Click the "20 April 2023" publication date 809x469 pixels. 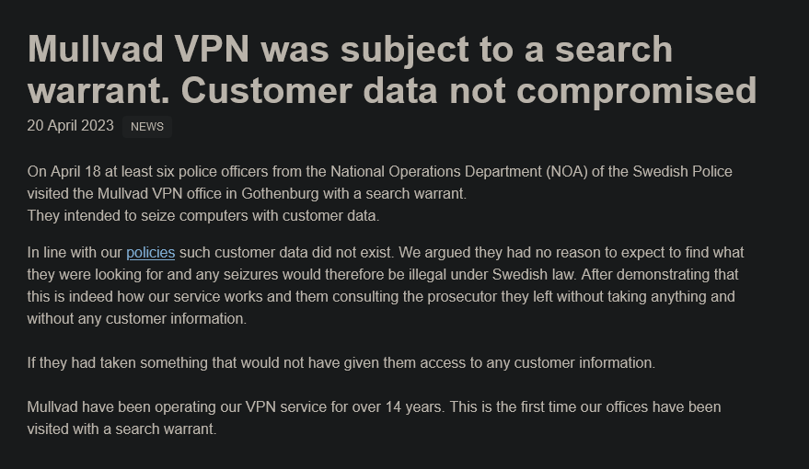tap(70, 126)
